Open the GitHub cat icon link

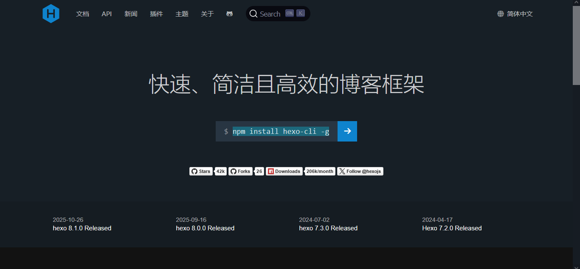point(229,14)
